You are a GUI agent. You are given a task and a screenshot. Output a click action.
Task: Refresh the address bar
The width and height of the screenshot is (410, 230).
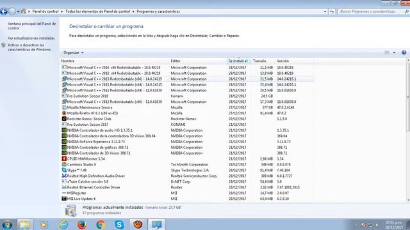[332, 11]
